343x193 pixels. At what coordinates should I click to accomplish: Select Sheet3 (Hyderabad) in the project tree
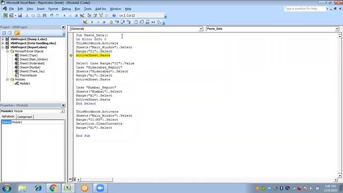tap(32, 63)
